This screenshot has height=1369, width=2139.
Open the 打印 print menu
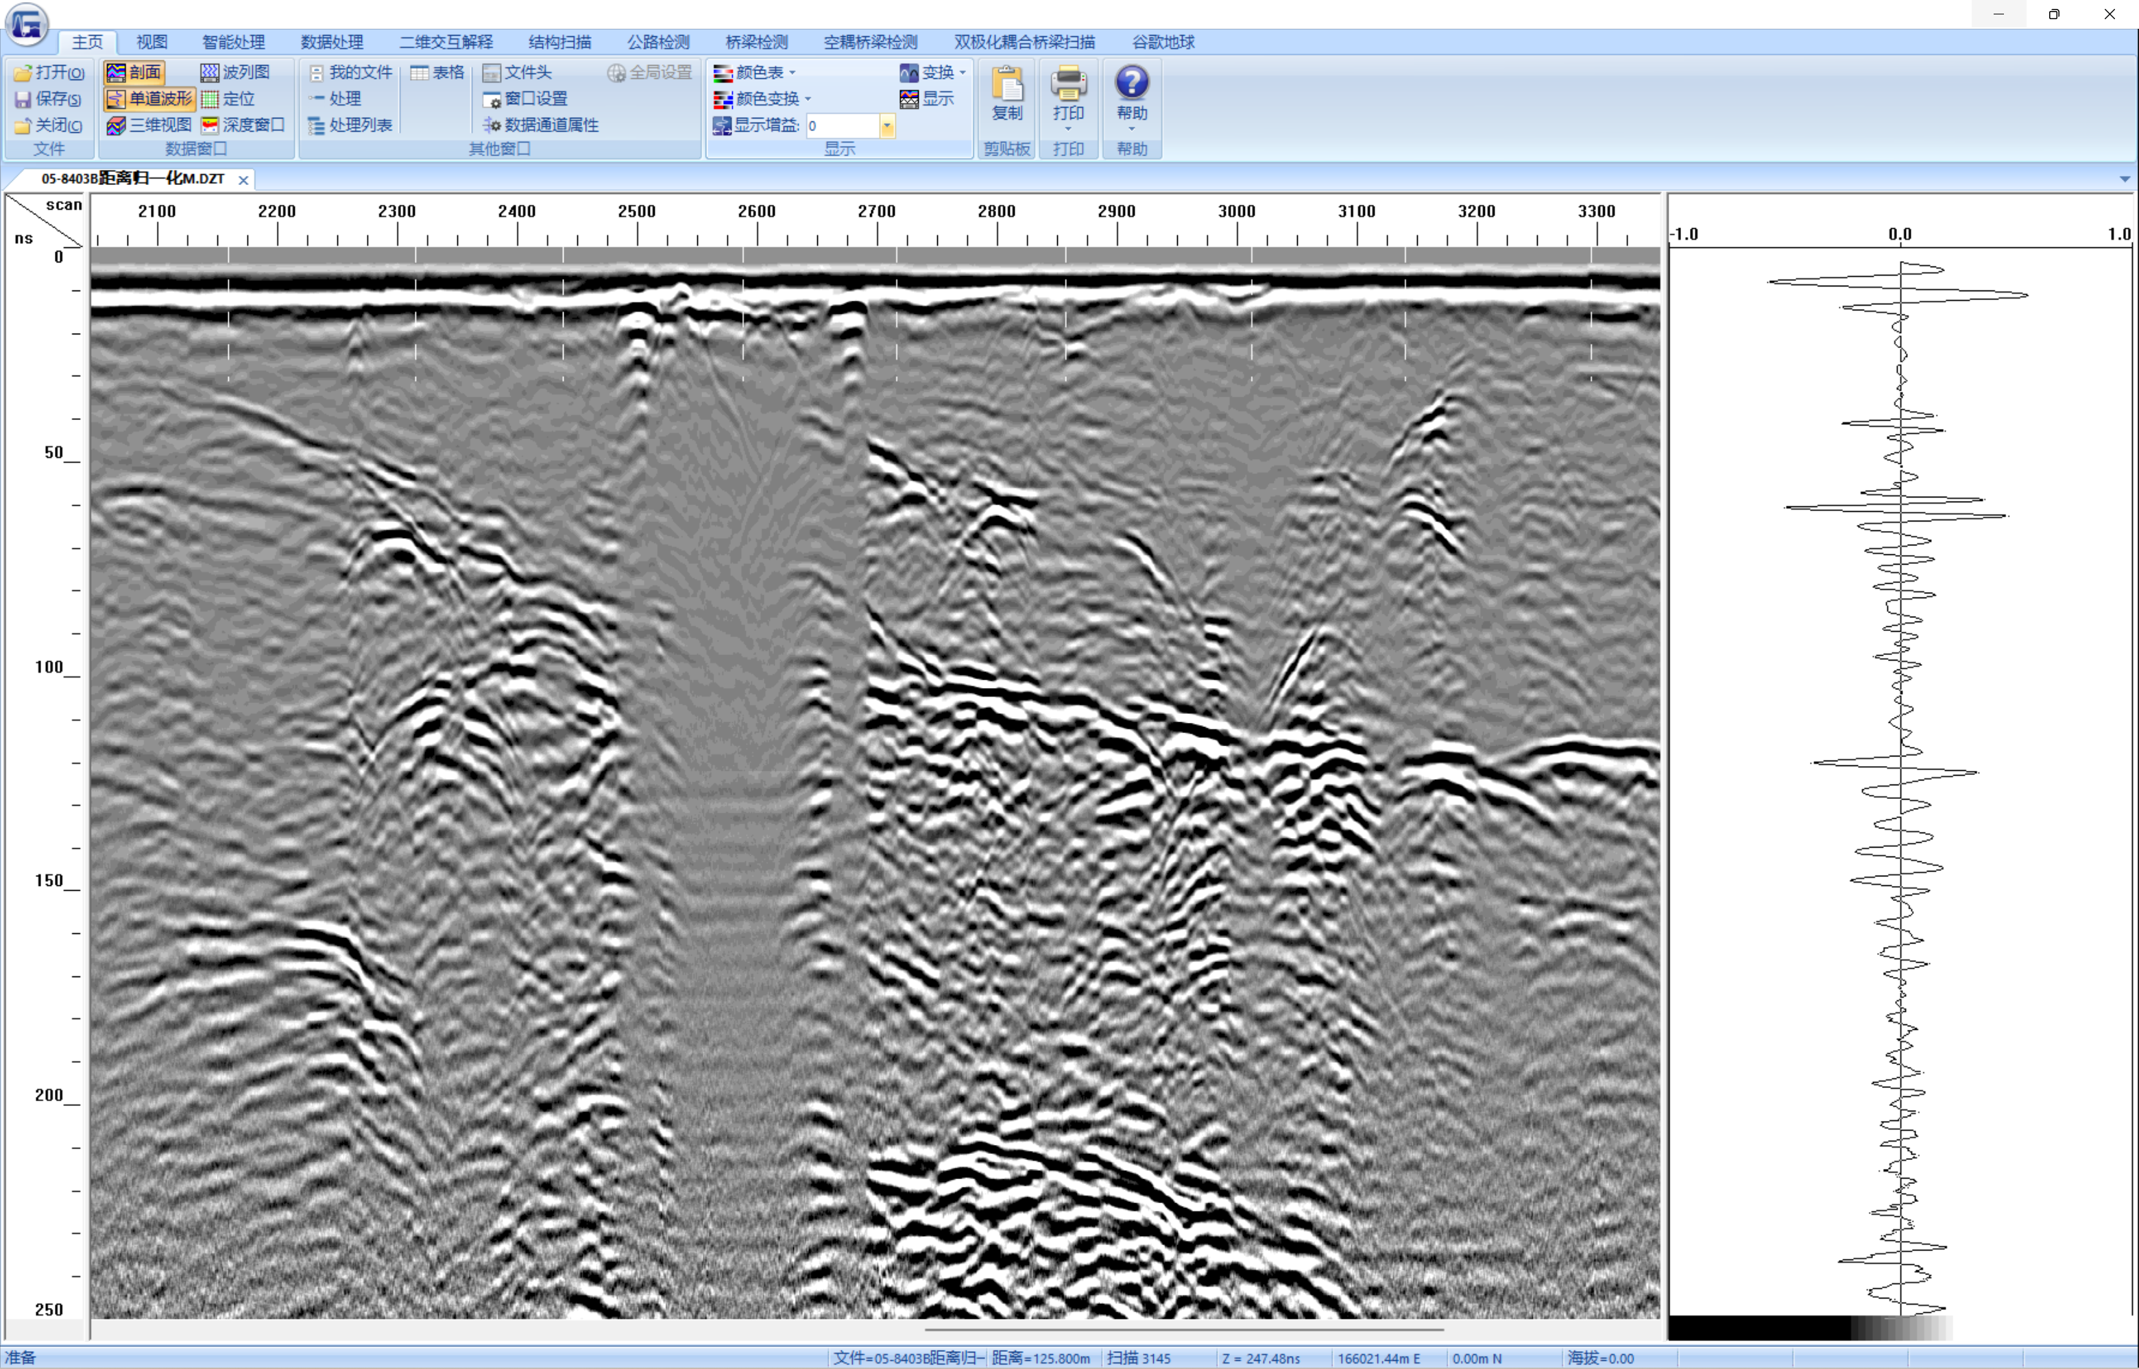[x=1068, y=98]
